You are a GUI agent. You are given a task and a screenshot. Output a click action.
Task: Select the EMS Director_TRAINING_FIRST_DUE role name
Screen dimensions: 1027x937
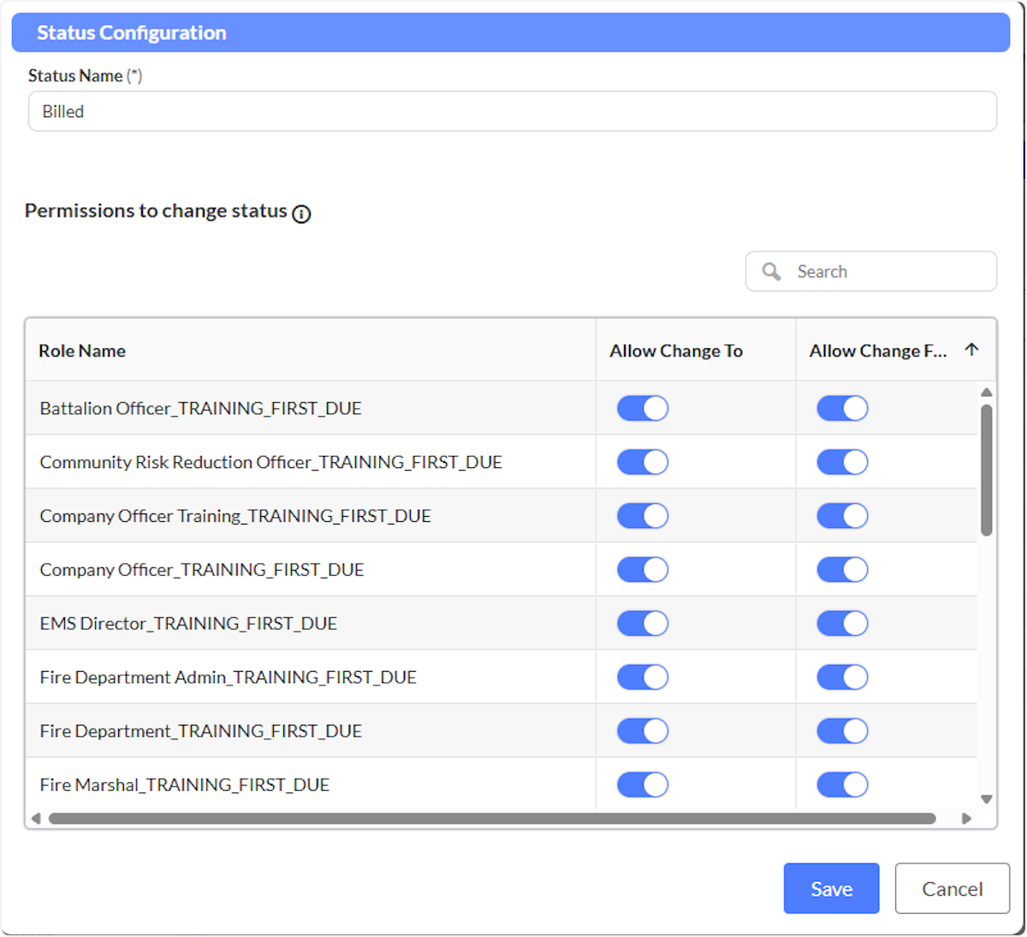[x=188, y=623]
